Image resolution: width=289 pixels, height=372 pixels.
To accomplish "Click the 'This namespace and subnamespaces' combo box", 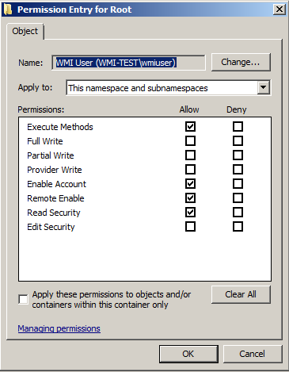I will pyautogui.click(x=168, y=88).
